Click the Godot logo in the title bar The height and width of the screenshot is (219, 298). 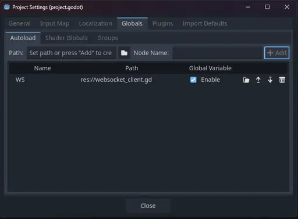7,7
